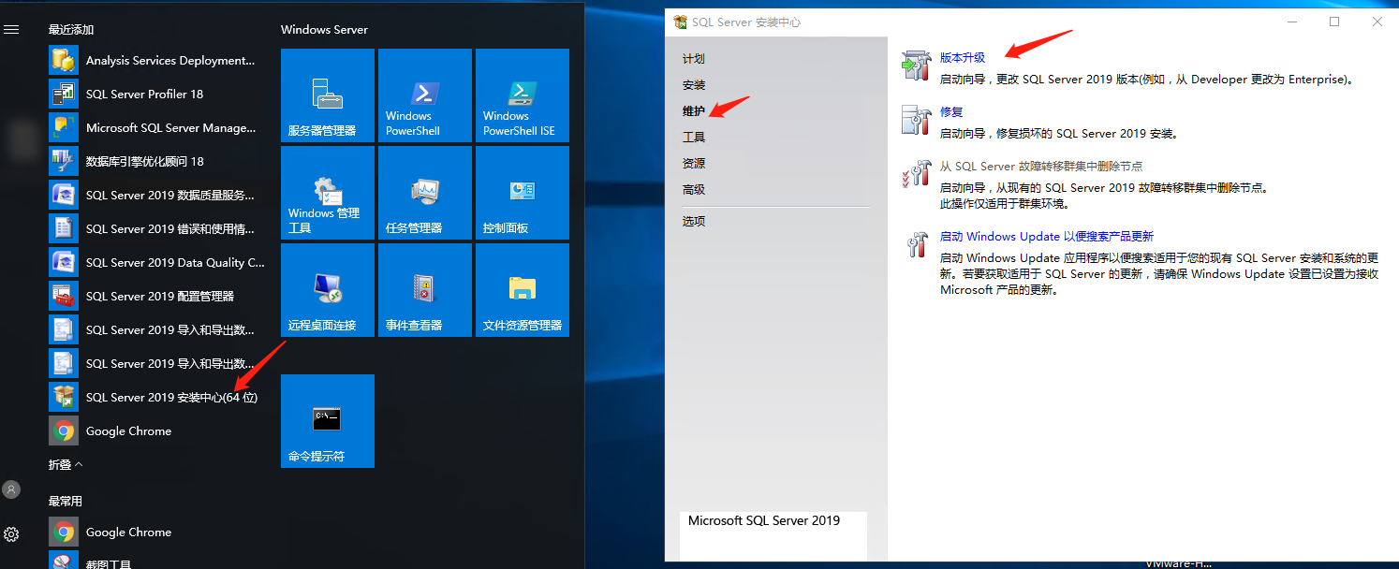1399x569 pixels.
Task: Click the Windows Server group header
Action: click(x=324, y=30)
